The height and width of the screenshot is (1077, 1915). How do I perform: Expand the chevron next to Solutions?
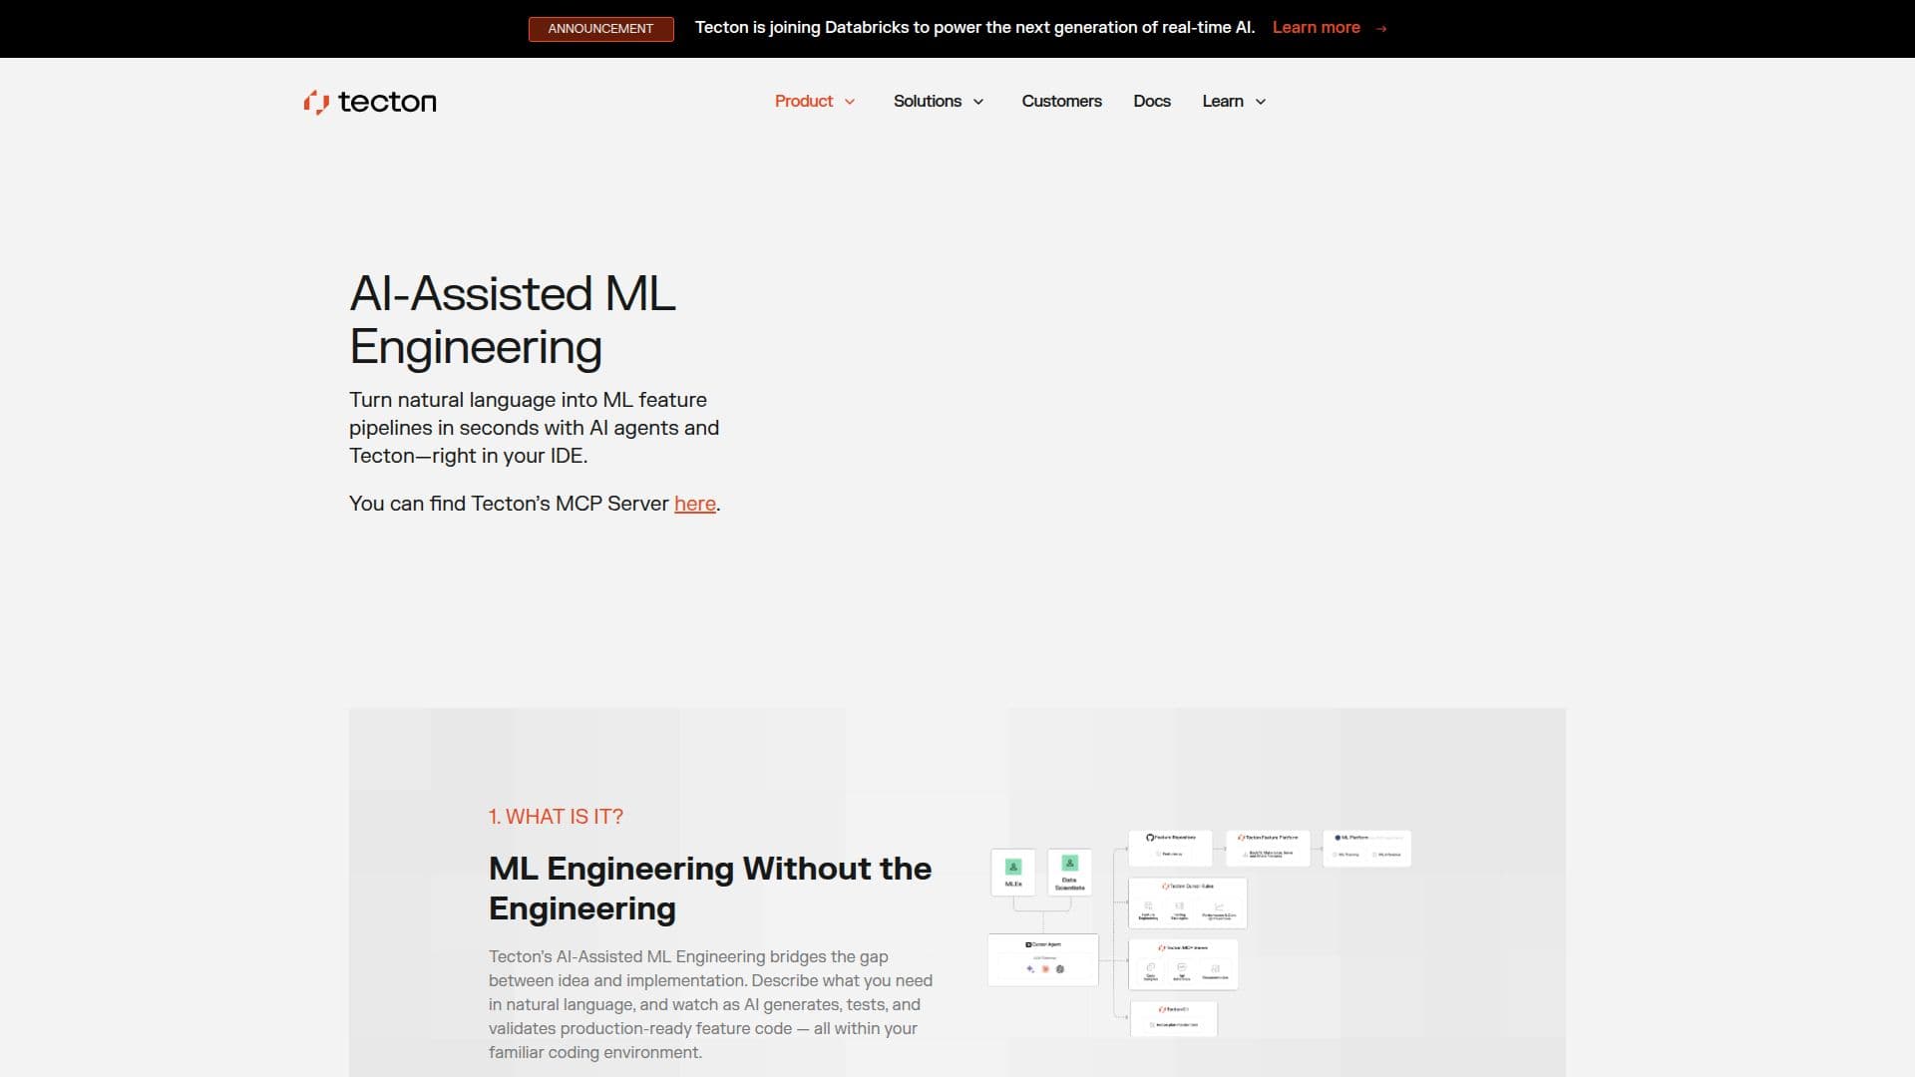click(x=978, y=102)
